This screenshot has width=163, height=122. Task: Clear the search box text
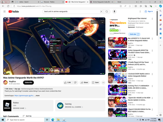101,11
